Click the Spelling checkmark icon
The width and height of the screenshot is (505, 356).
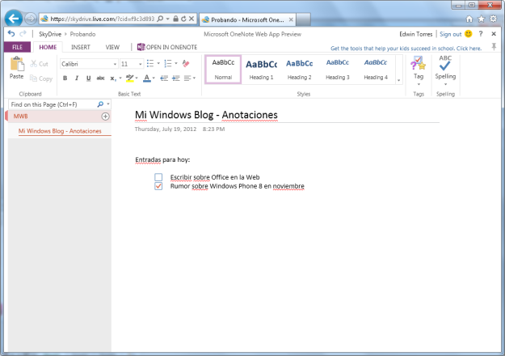[445, 63]
